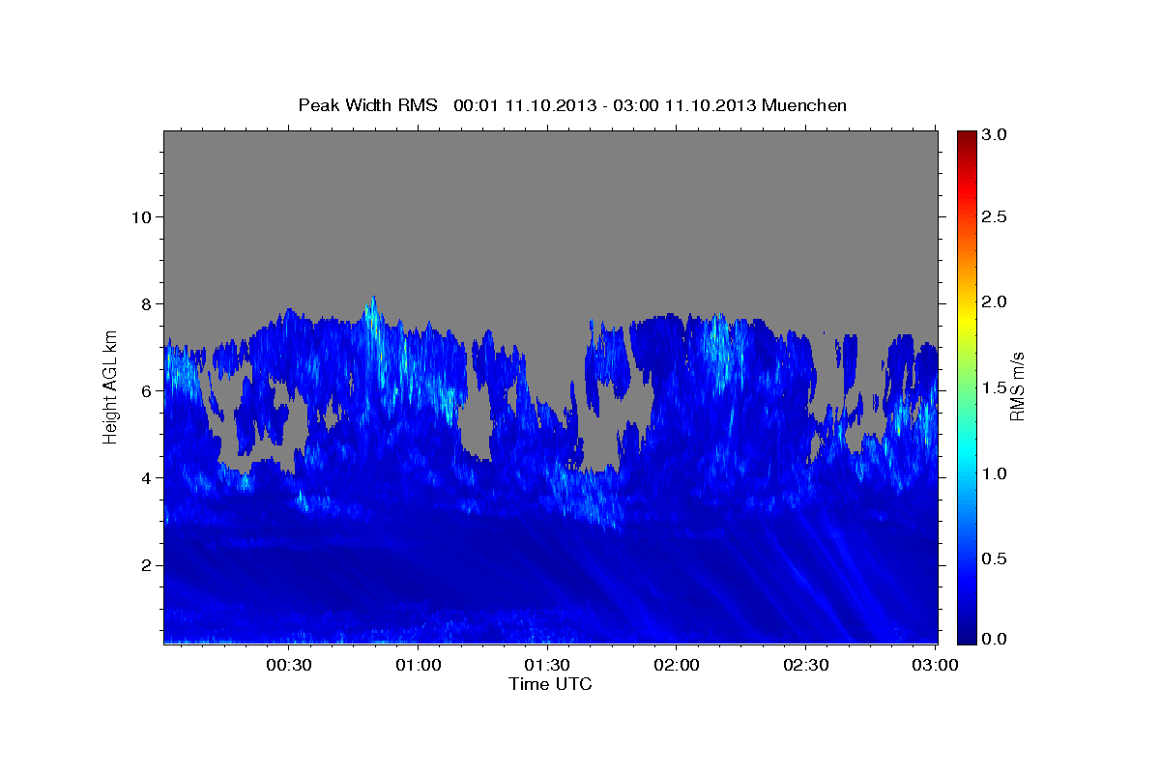The width and height of the screenshot is (1160, 773).
Task: Click the 01:30 time tick label
Action: click(x=547, y=665)
